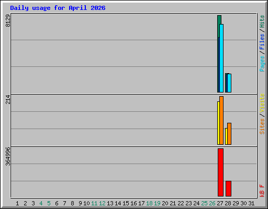Select the red KB bar for day 27

point(220,172)
